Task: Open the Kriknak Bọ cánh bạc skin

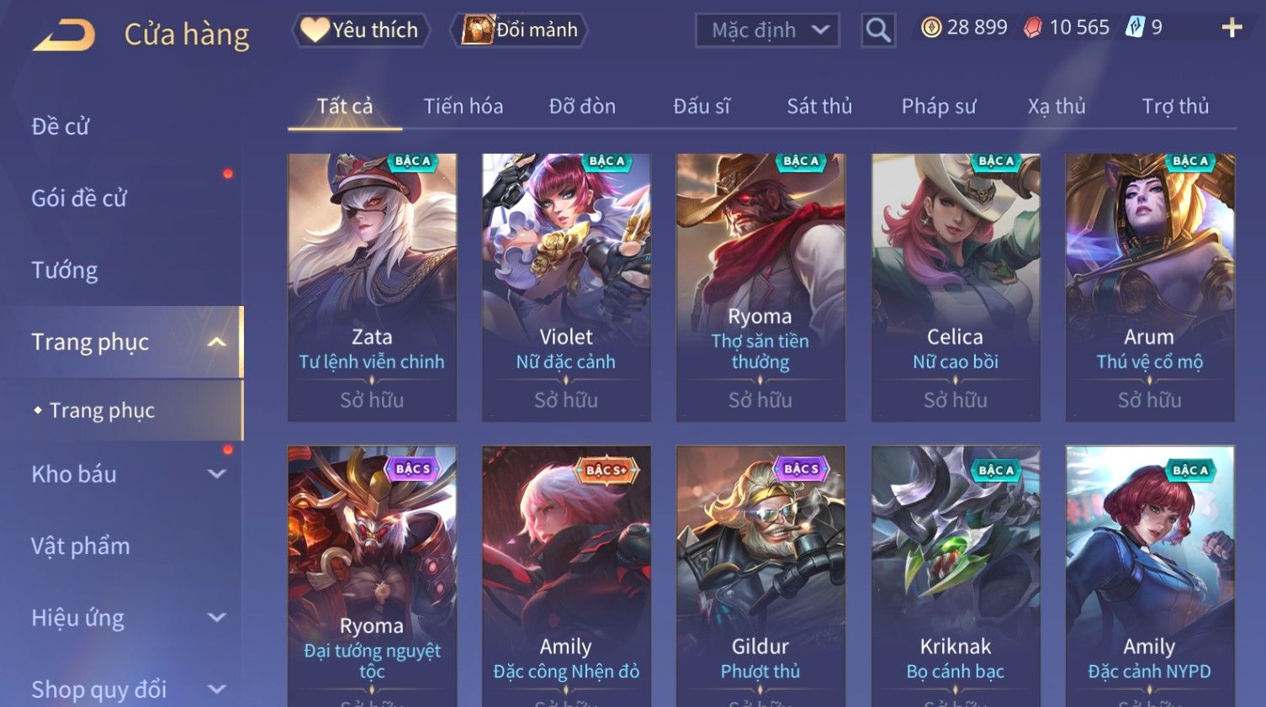Action: (956, 577)
